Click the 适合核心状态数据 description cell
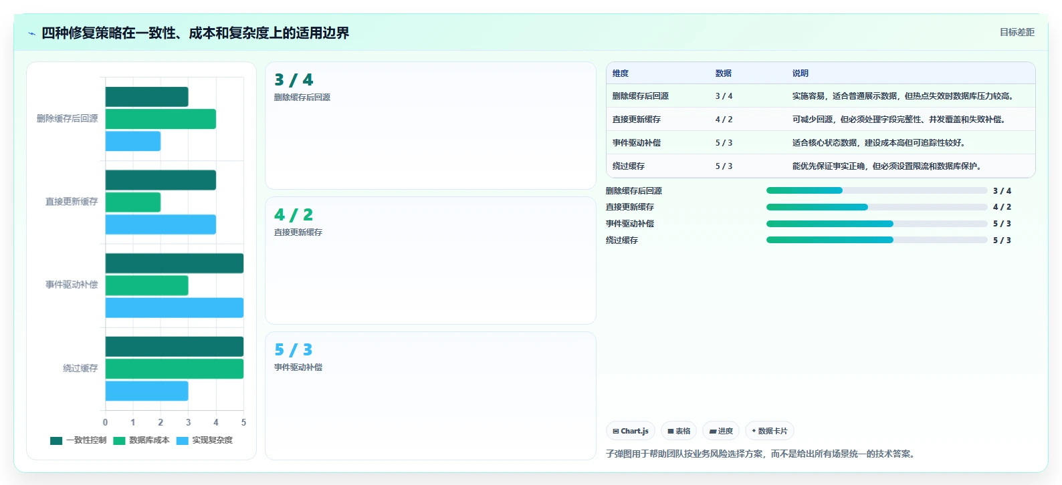 [x=879, y=143]
